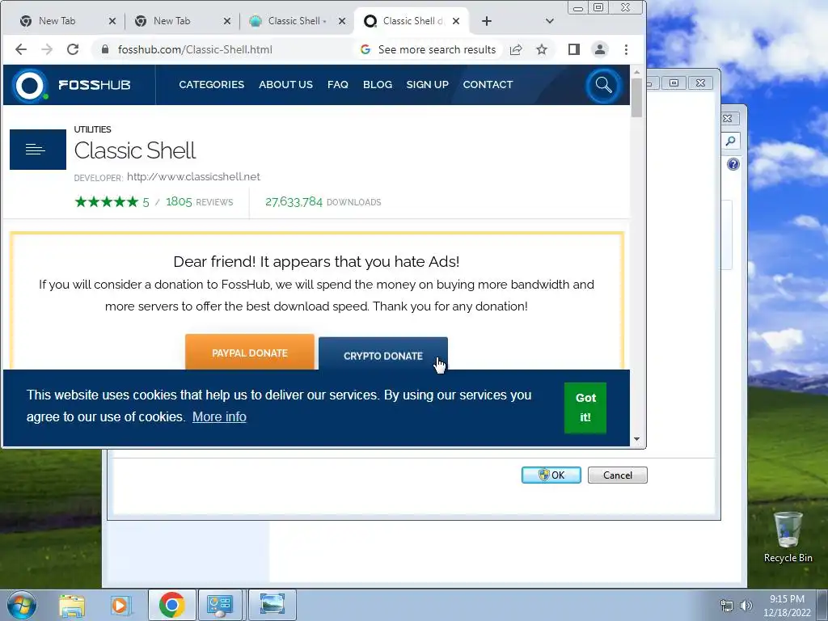Click the CRYPTO DONATE button
The image size is (828, 621).
pos(382,354)
